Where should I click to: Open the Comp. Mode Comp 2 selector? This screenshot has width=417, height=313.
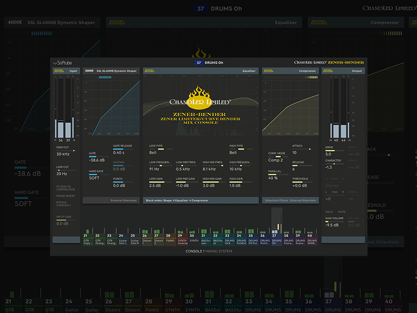pyautogui.click(x=276, y=160)
